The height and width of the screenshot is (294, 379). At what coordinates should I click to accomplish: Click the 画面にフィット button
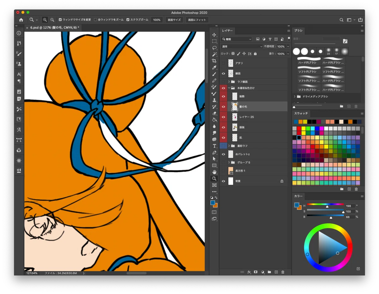pos(197,20)
